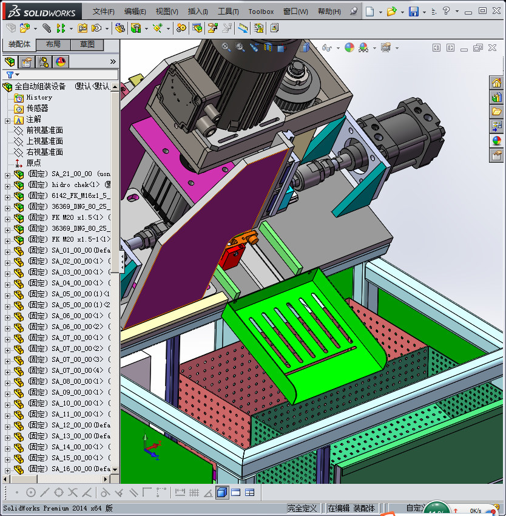Open the 工具(T) menu

pyautogui.click(x=228, y=12)
